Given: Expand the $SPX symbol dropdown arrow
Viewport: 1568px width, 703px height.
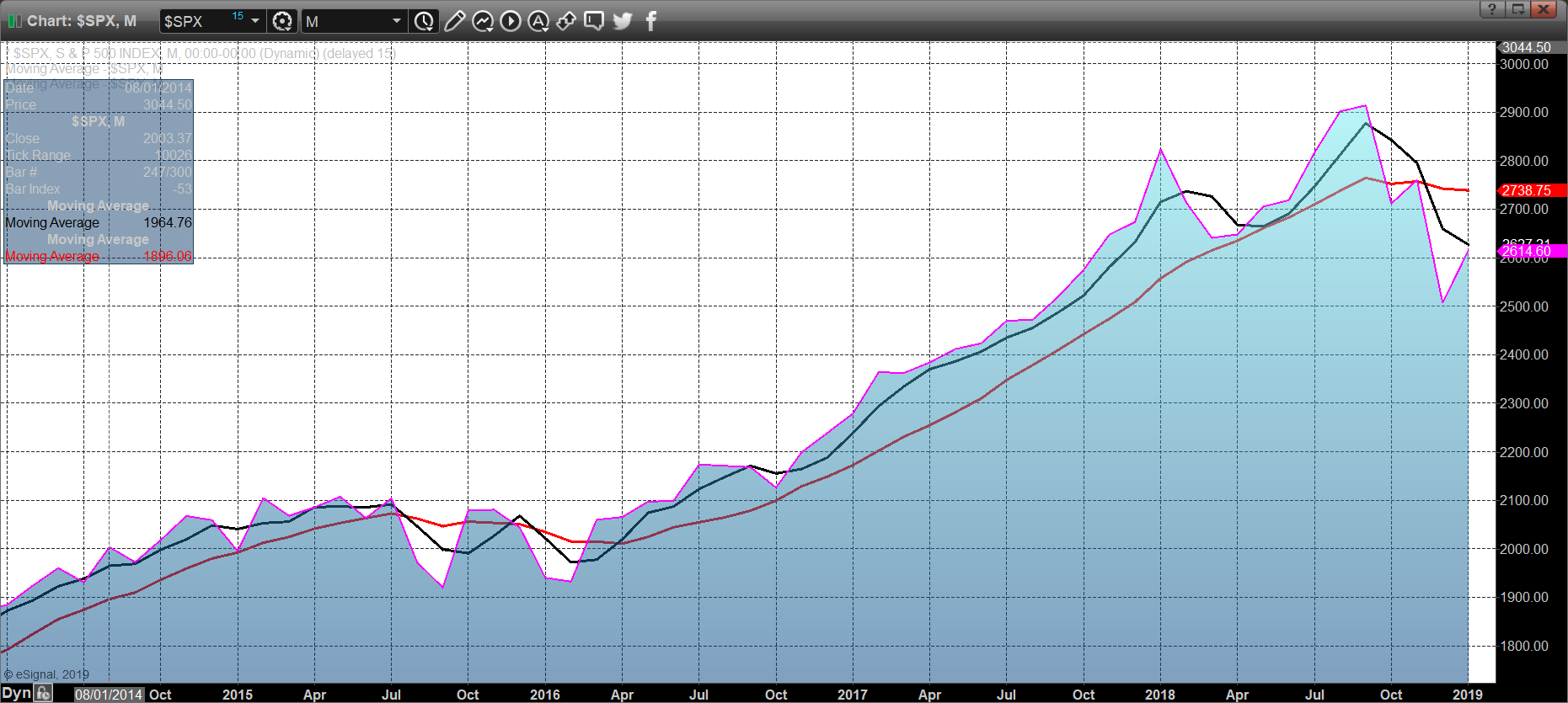Looking at the screenshot, I should (255, 21).
